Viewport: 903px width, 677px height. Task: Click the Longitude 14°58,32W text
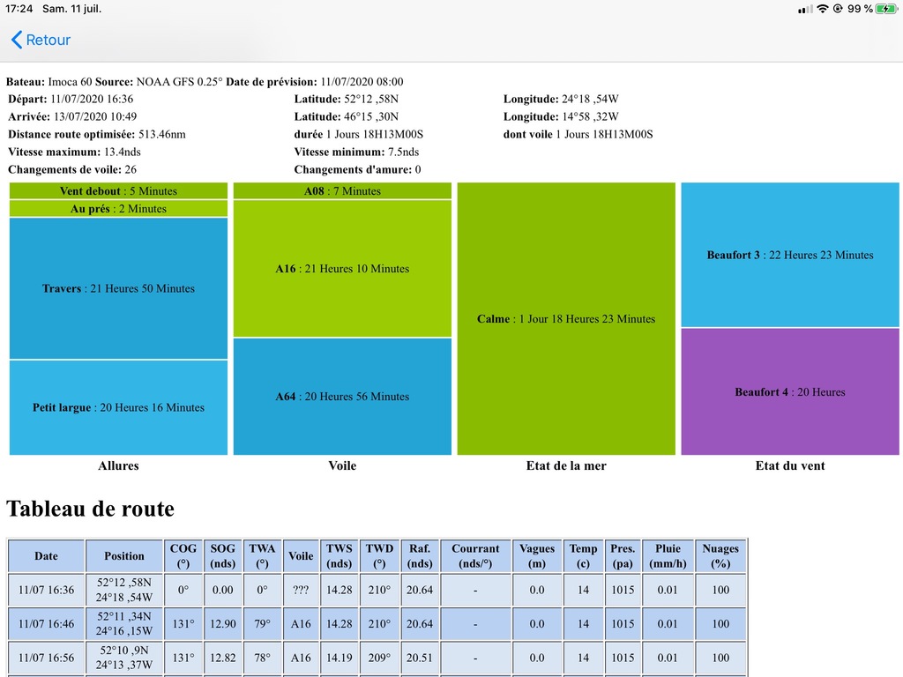pos(561,117)
